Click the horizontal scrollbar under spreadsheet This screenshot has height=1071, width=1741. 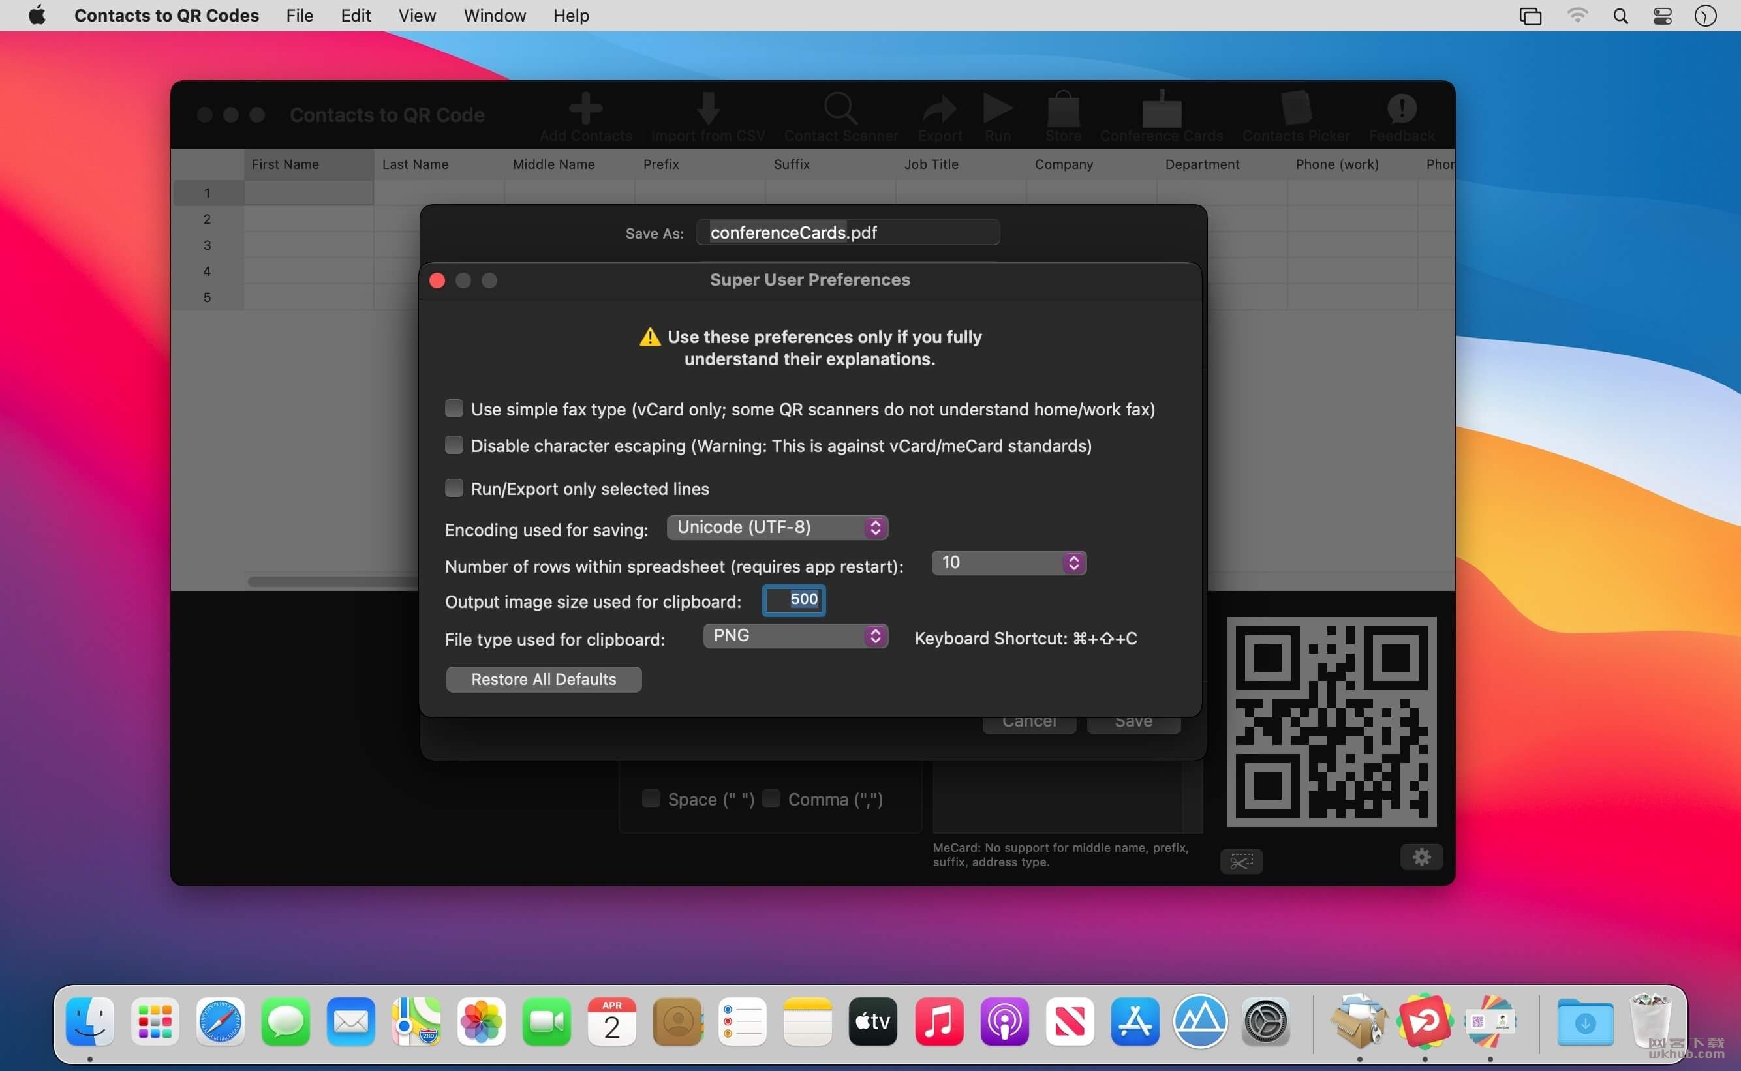click(333, 582)
